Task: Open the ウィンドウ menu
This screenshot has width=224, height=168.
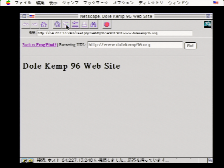Action: [178, 3]
